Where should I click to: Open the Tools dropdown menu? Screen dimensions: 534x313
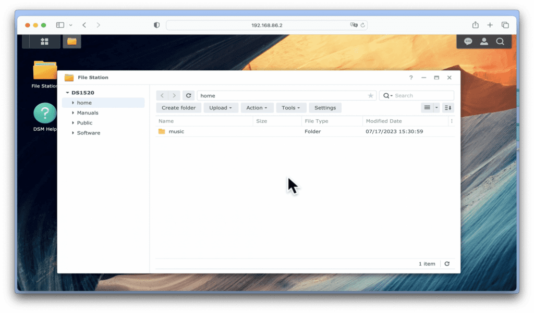(291, 108)
